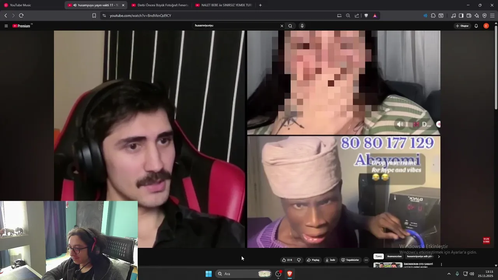
Task: Share this page via the share icon
Action: point(357,16)
